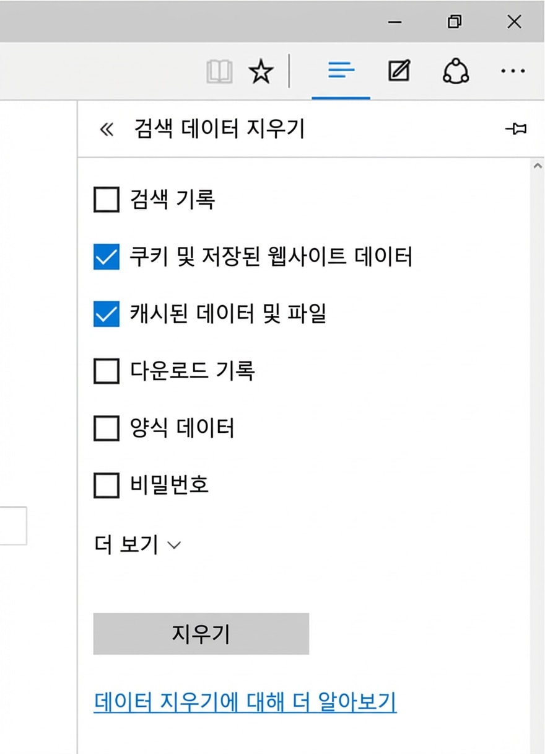545x754 pixels.
Task: Click the Favorites star icon
Action: point(261,73)
